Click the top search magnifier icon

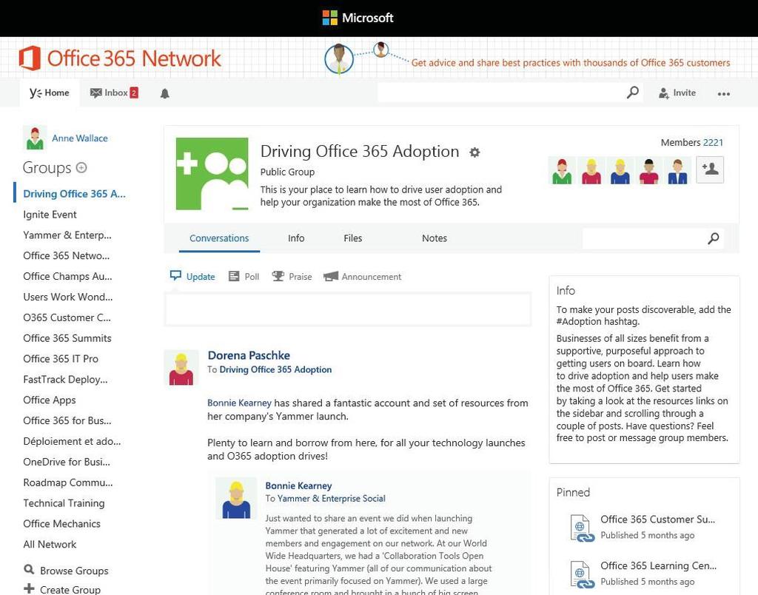[632, 93]
